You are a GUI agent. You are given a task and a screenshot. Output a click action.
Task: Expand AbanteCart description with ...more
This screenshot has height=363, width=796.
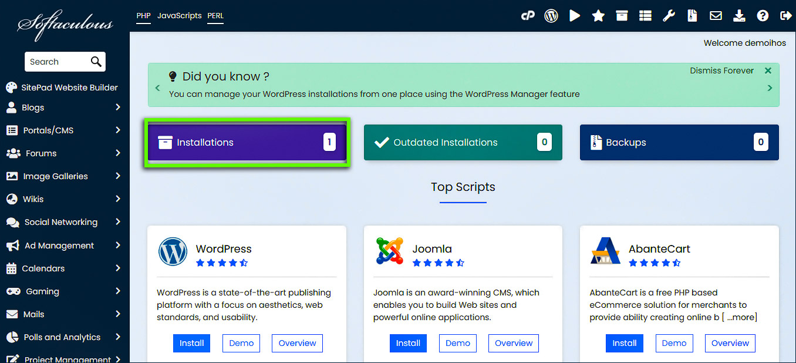(x=740, y=317)
